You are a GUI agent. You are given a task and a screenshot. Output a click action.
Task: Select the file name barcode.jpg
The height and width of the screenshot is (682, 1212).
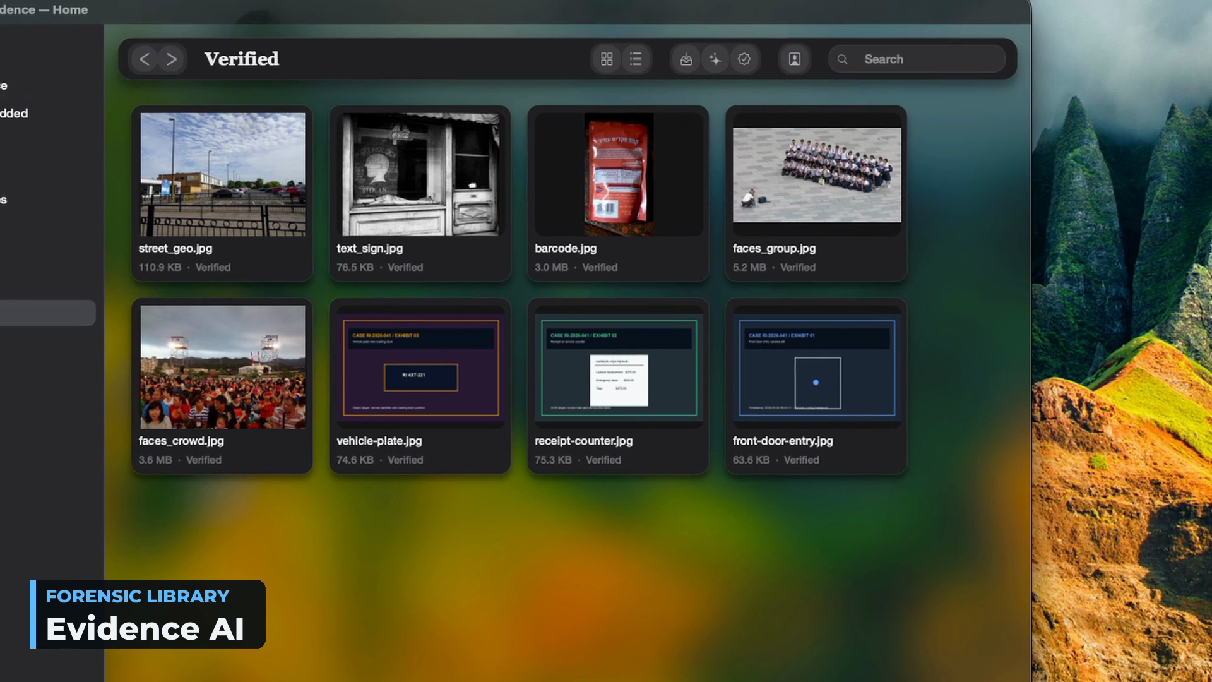tap(566, 249)
